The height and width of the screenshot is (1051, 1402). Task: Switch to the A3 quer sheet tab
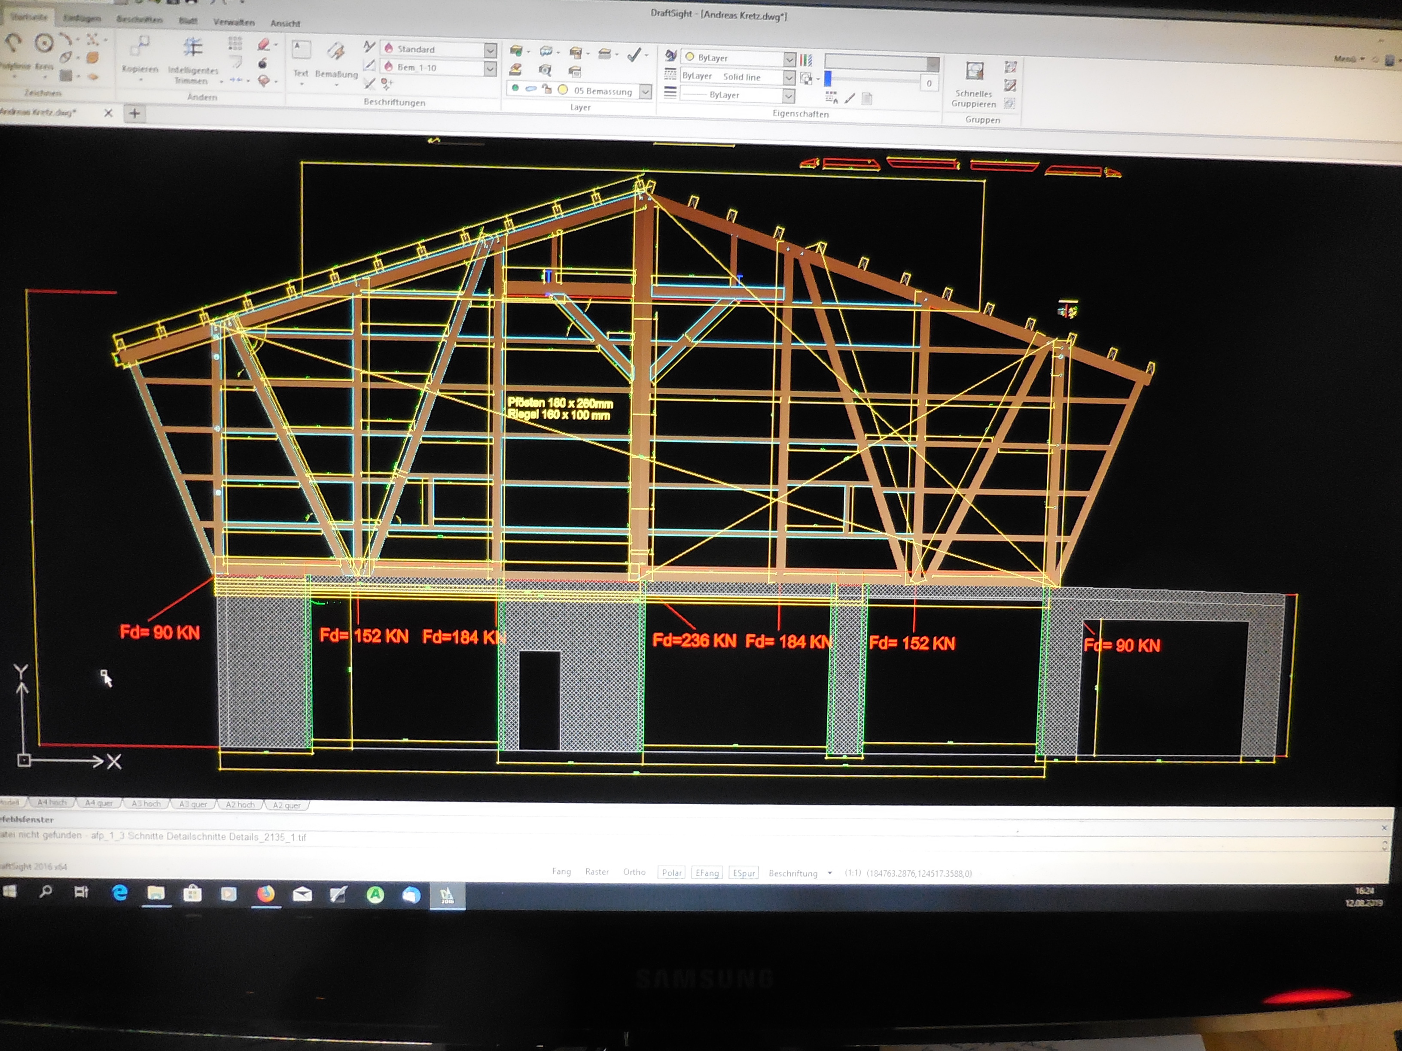pos(193,804)
